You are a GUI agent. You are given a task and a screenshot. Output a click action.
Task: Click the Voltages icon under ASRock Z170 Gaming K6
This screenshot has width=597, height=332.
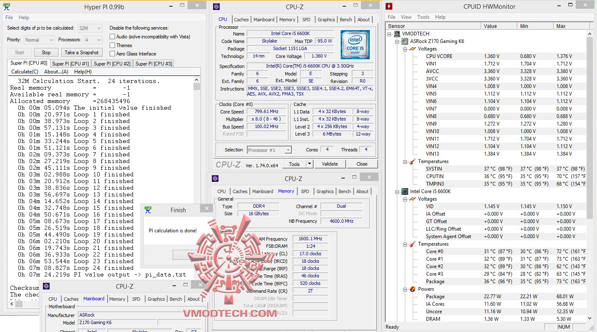(x=413, y=49)
